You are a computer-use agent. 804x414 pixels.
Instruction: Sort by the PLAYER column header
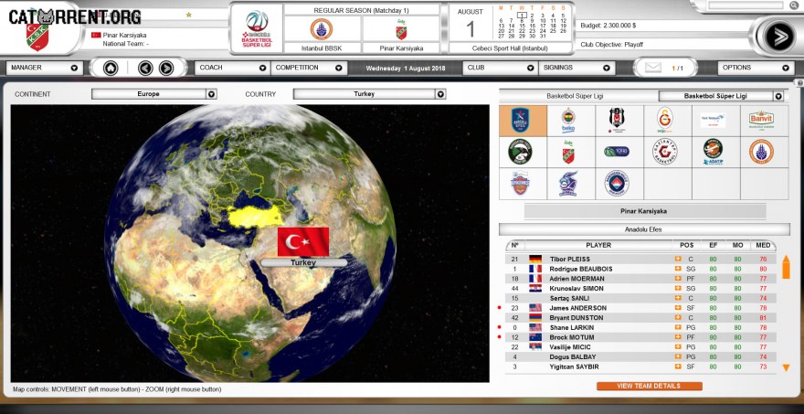click(598, 245)
